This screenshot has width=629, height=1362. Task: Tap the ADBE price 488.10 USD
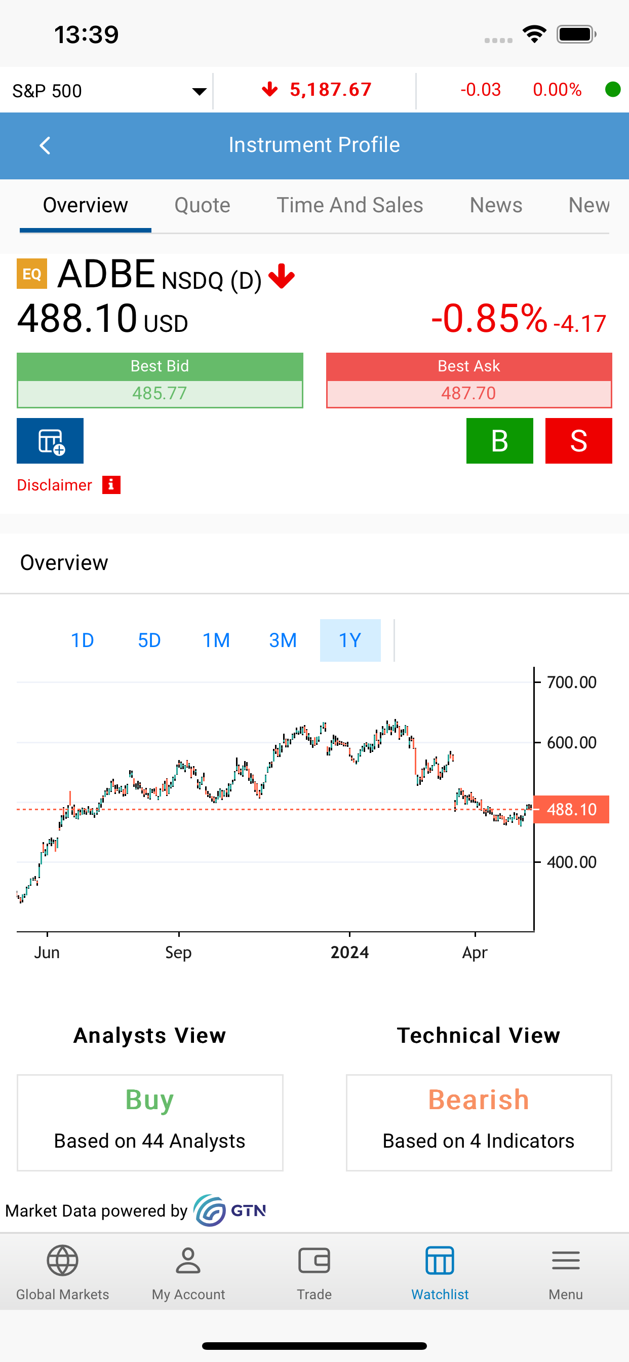pos(102,319)
